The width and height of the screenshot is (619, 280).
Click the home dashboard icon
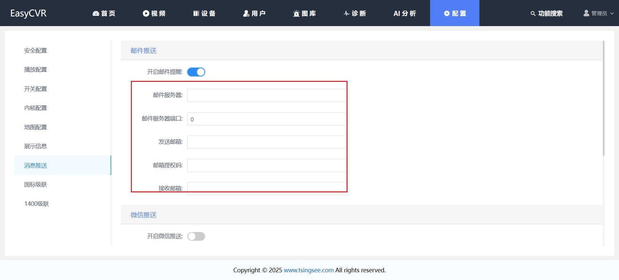coord(96,13)
